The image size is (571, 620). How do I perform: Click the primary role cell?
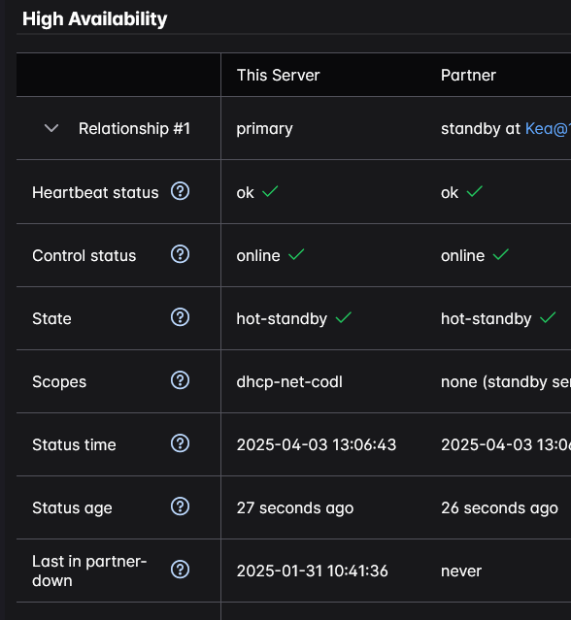(x=264, y=129)
